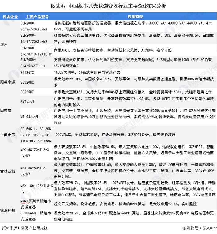217x234 pixels.
Task: Select model cell 'SUN2000-5/6/8/10/12KTL-M1'
Action: (37, 51)
